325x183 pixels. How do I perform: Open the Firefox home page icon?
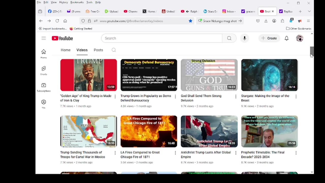[65, 21]
